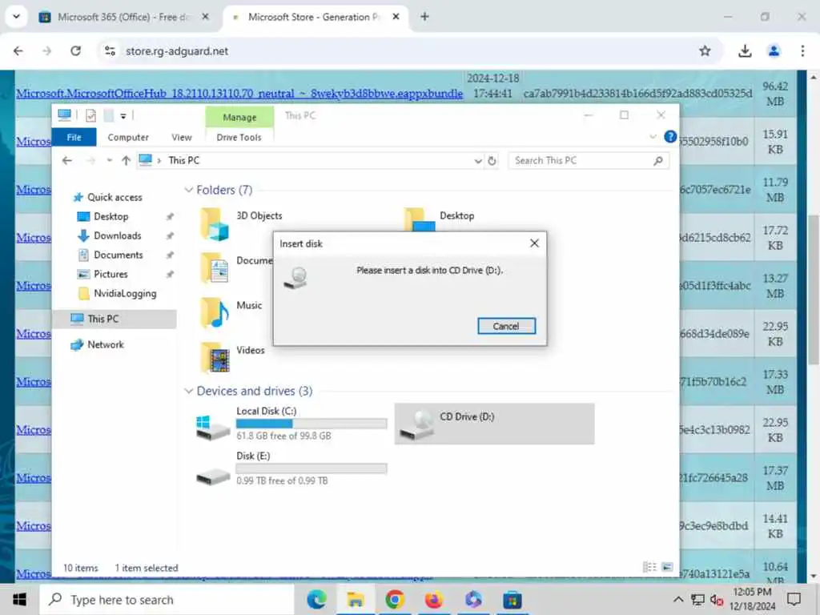Select the Videos folder icon
Screen dimensions: 820x615
(x=215, y=358)
